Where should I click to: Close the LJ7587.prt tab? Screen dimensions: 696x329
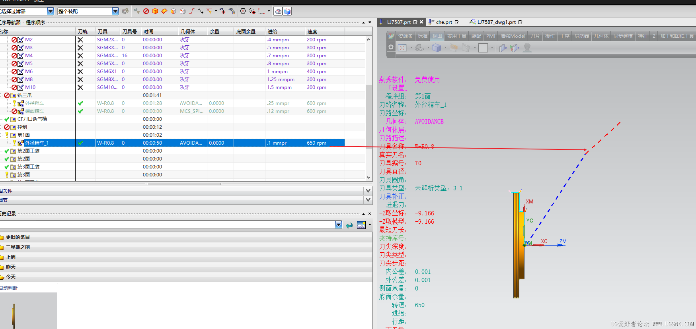pos(421,22)
